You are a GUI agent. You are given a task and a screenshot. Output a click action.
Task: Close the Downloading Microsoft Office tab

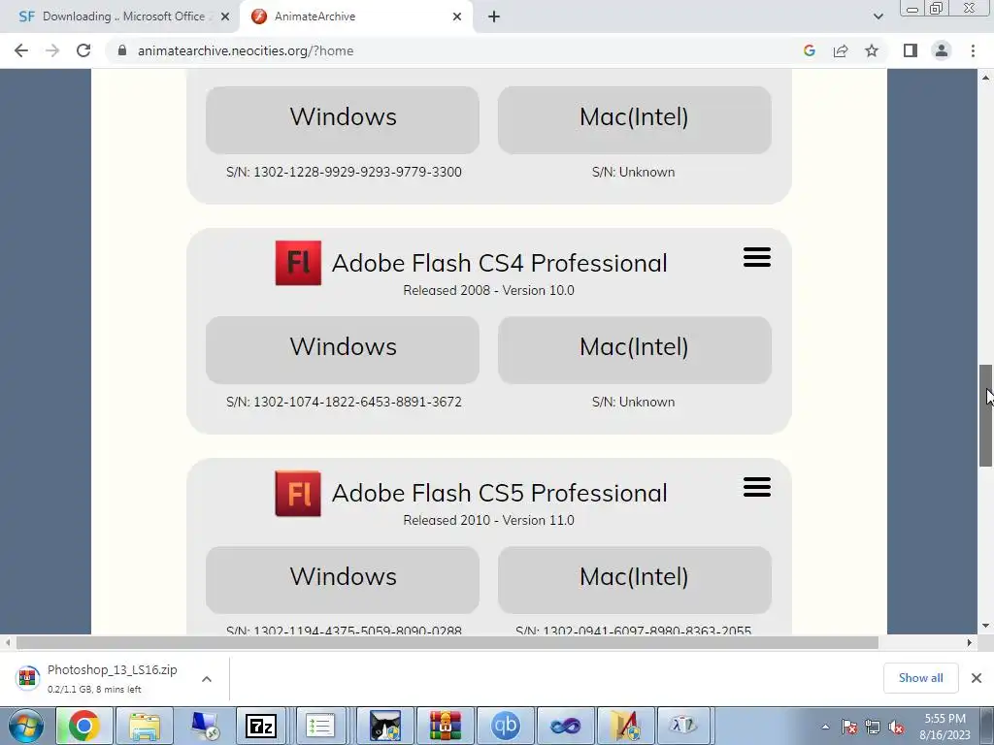point(225,17)
